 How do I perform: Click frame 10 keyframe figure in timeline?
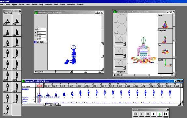[x=113, y=93]
